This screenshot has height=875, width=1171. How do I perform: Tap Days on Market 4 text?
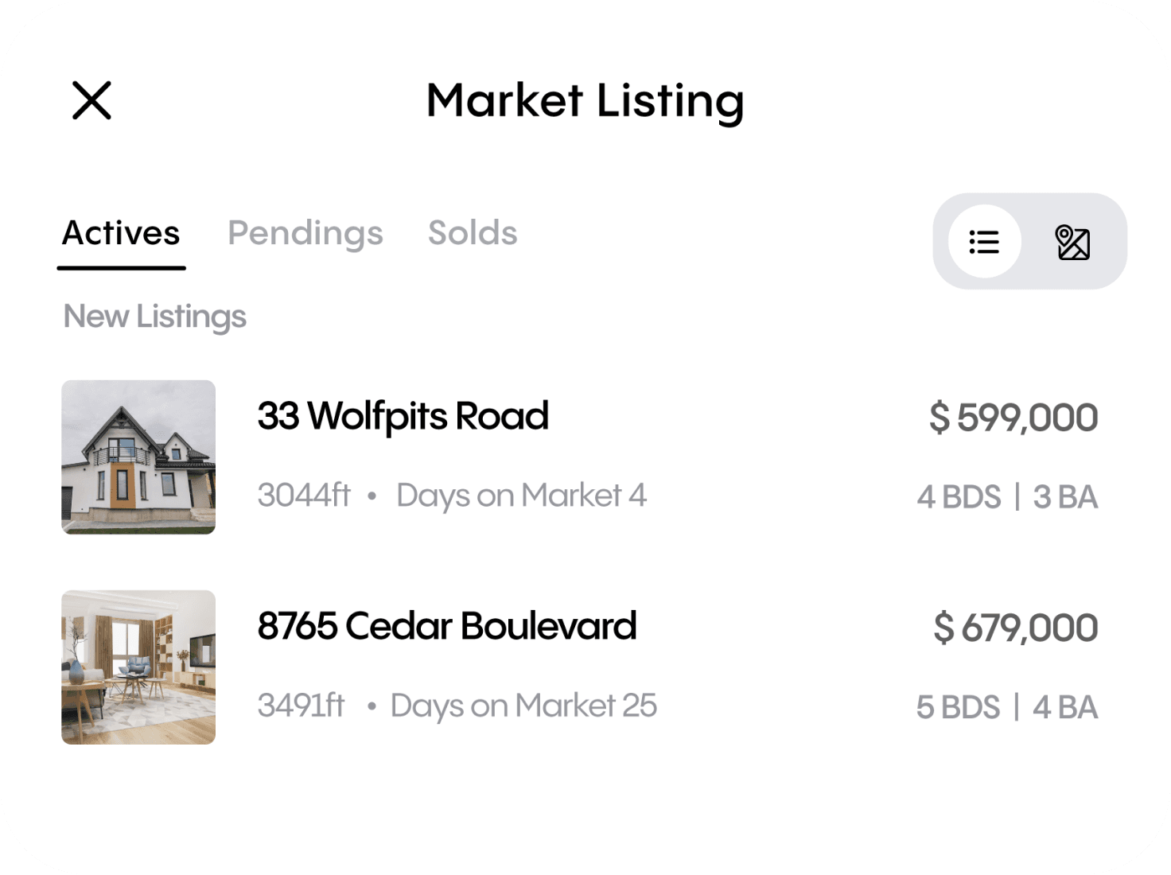[521, 496]
